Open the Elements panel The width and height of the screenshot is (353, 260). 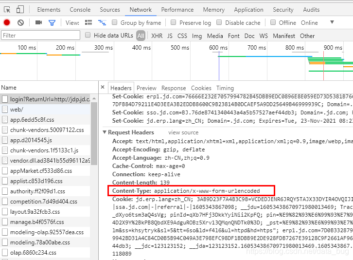pos(49,10)
